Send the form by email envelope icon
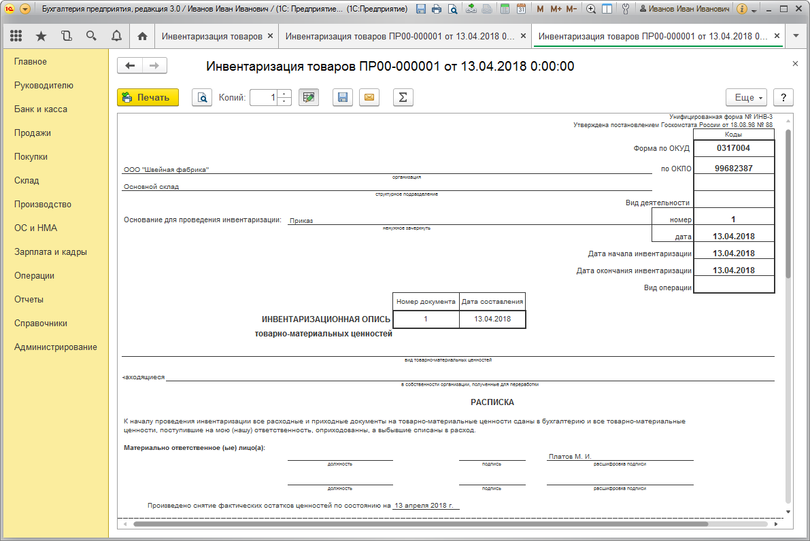The height and width of the screenshot is (541, 810). coord(369,98)
